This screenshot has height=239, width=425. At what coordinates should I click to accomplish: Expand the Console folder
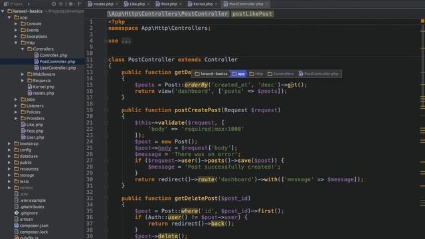[x=16, y=24]
